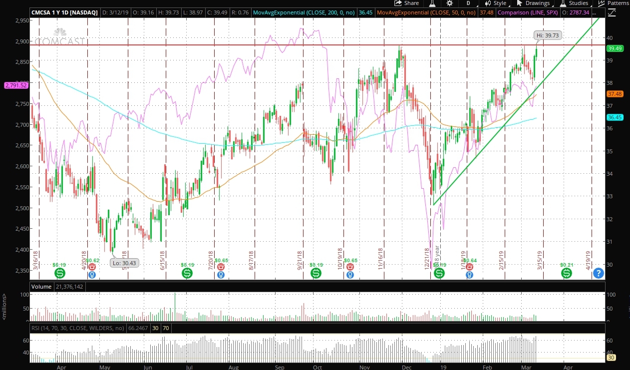Click the yellow RSI 30 level label
630x370 pixels.
click(x=611, y=358)
